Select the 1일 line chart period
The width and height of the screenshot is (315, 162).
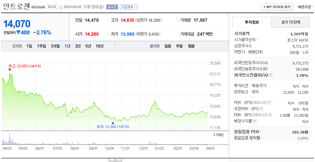(29, 46)
